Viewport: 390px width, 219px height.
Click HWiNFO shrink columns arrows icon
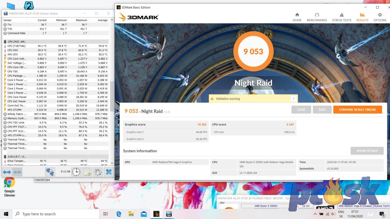tap(17, 172)
